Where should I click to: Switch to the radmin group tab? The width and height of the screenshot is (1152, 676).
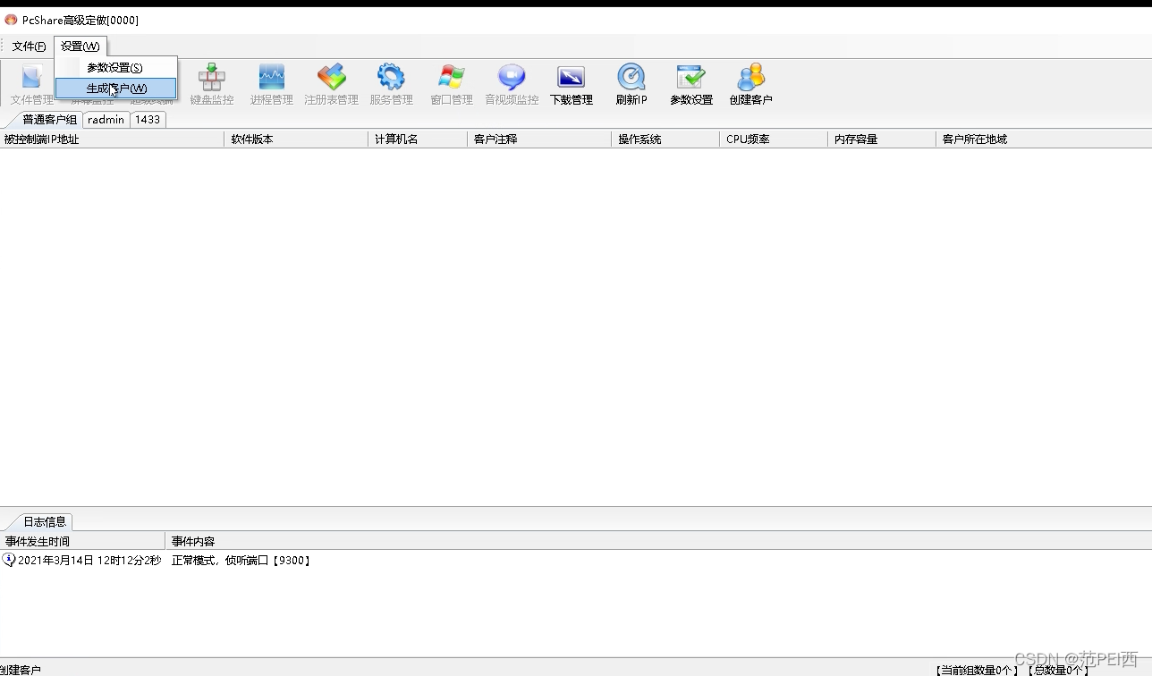(106, 120)
